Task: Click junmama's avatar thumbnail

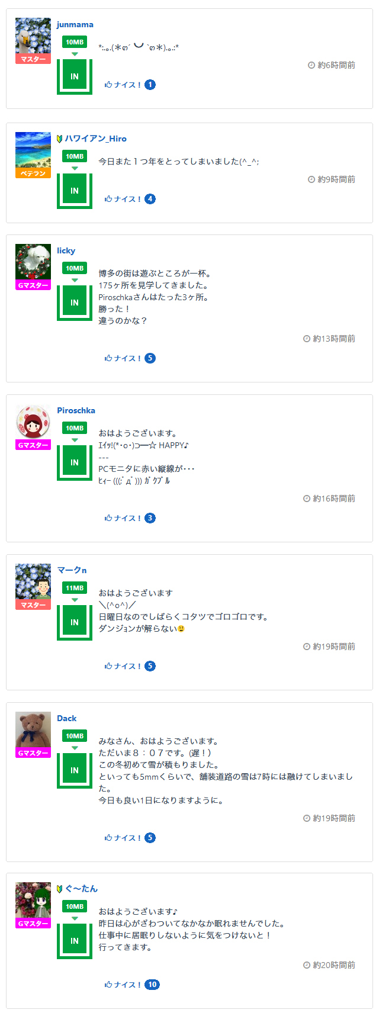Action: 33,35
